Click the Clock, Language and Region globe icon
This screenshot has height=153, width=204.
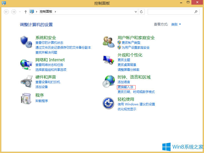tap(108, 81)
